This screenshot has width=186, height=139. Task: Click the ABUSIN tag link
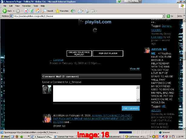(x=156, y=110)
